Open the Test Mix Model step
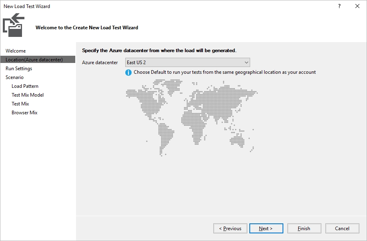The height and width of the screenshot is (241, 367). (28, 95)
